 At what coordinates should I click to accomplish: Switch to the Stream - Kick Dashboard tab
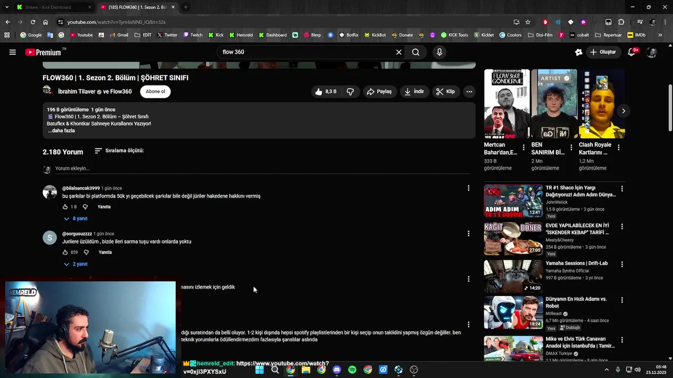(53, 7)
